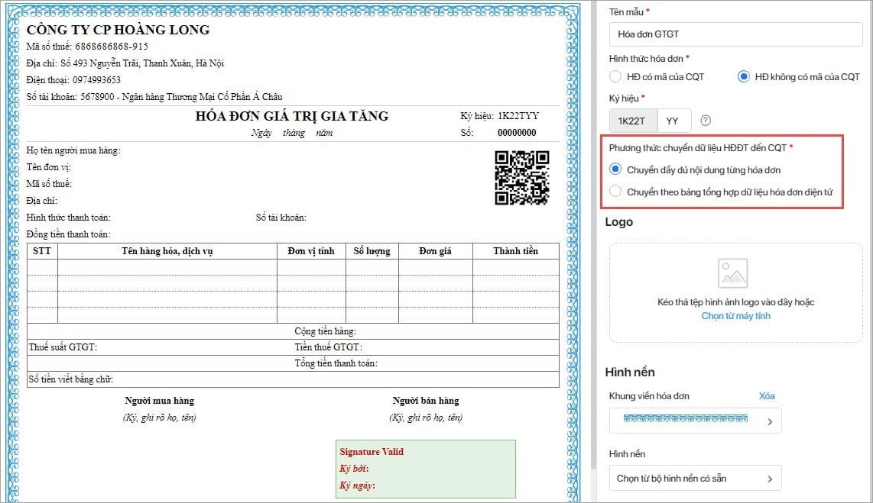This screenshot has height=503, width=873.
Task: Click the Đồng tiền thanh toán line
Action: click(69, 234)
